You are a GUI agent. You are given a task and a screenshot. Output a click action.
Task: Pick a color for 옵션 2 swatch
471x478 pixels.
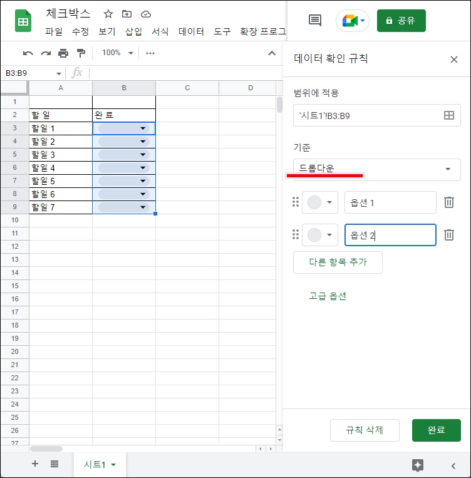[320, 235]
